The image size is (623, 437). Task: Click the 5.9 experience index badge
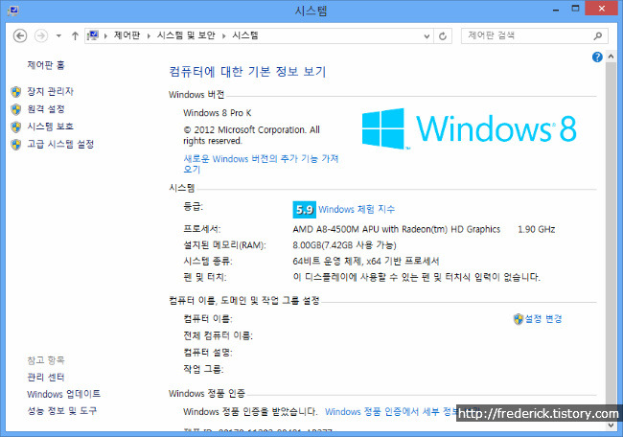click(x=305, y=210)
